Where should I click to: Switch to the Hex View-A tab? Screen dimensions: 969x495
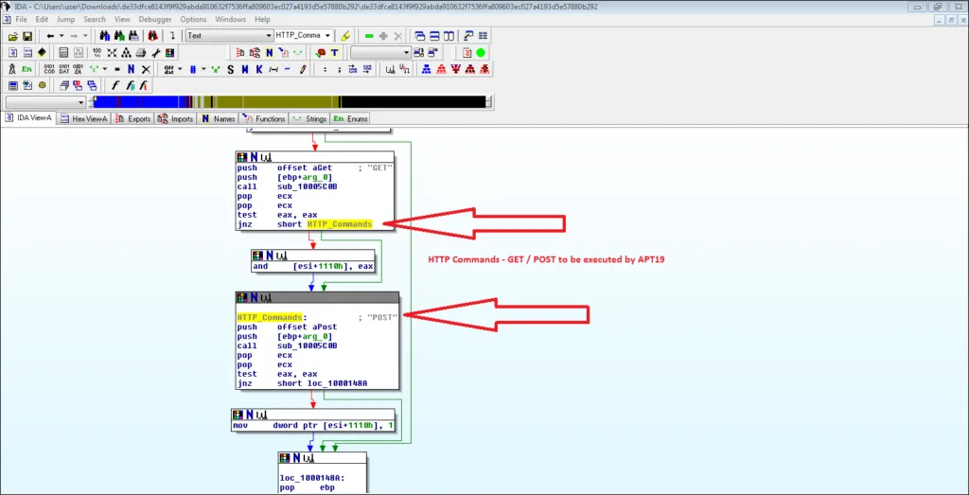(84, 118)
